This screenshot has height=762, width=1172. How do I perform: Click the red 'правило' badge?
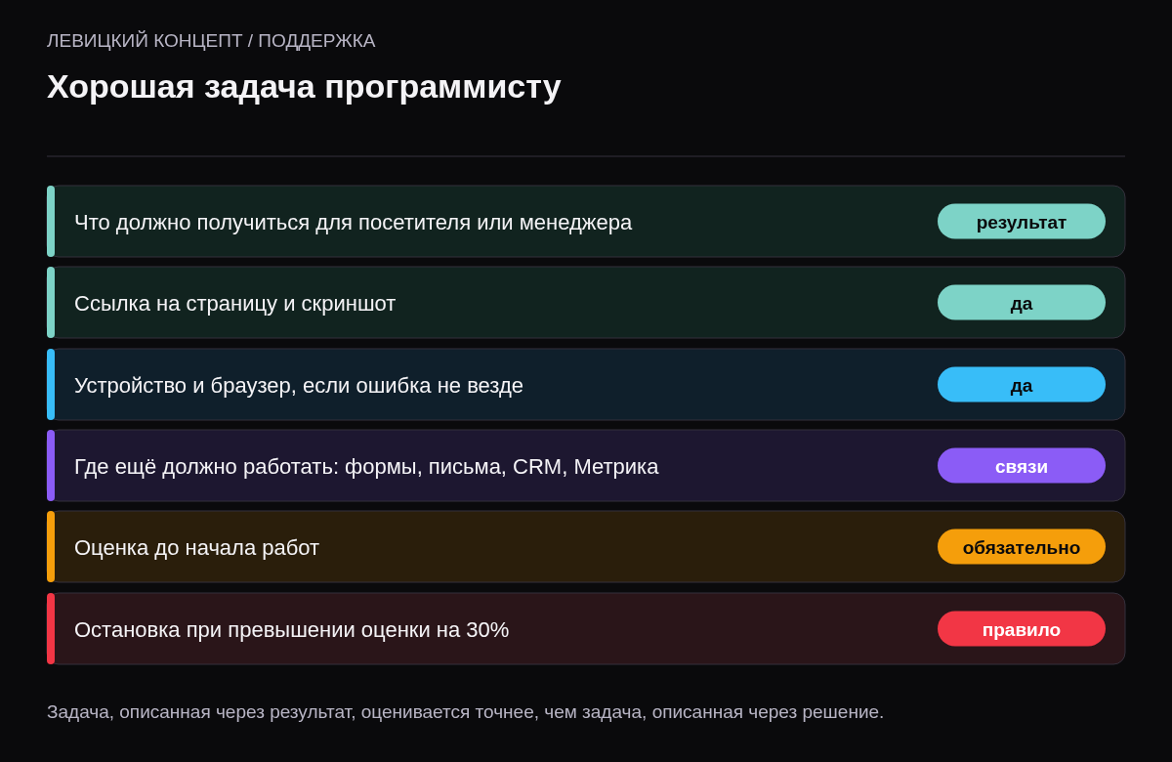coord(1022,629)
